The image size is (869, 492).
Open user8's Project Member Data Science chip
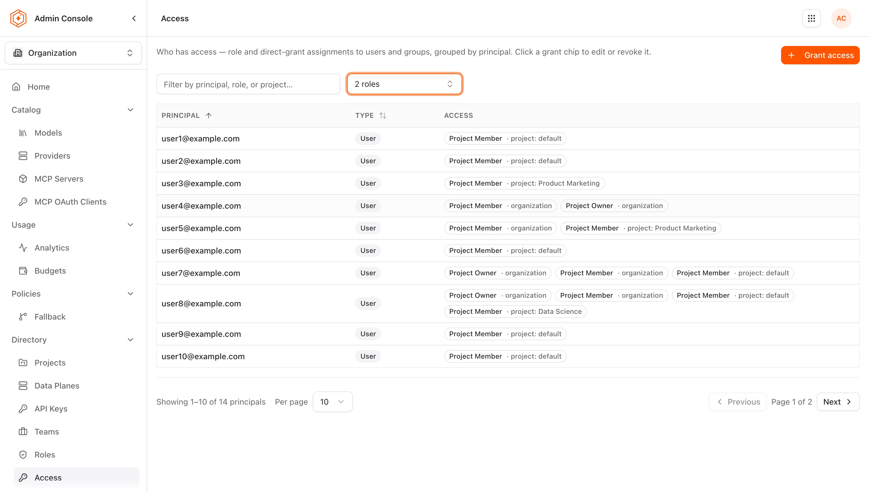tap(515, 312)
